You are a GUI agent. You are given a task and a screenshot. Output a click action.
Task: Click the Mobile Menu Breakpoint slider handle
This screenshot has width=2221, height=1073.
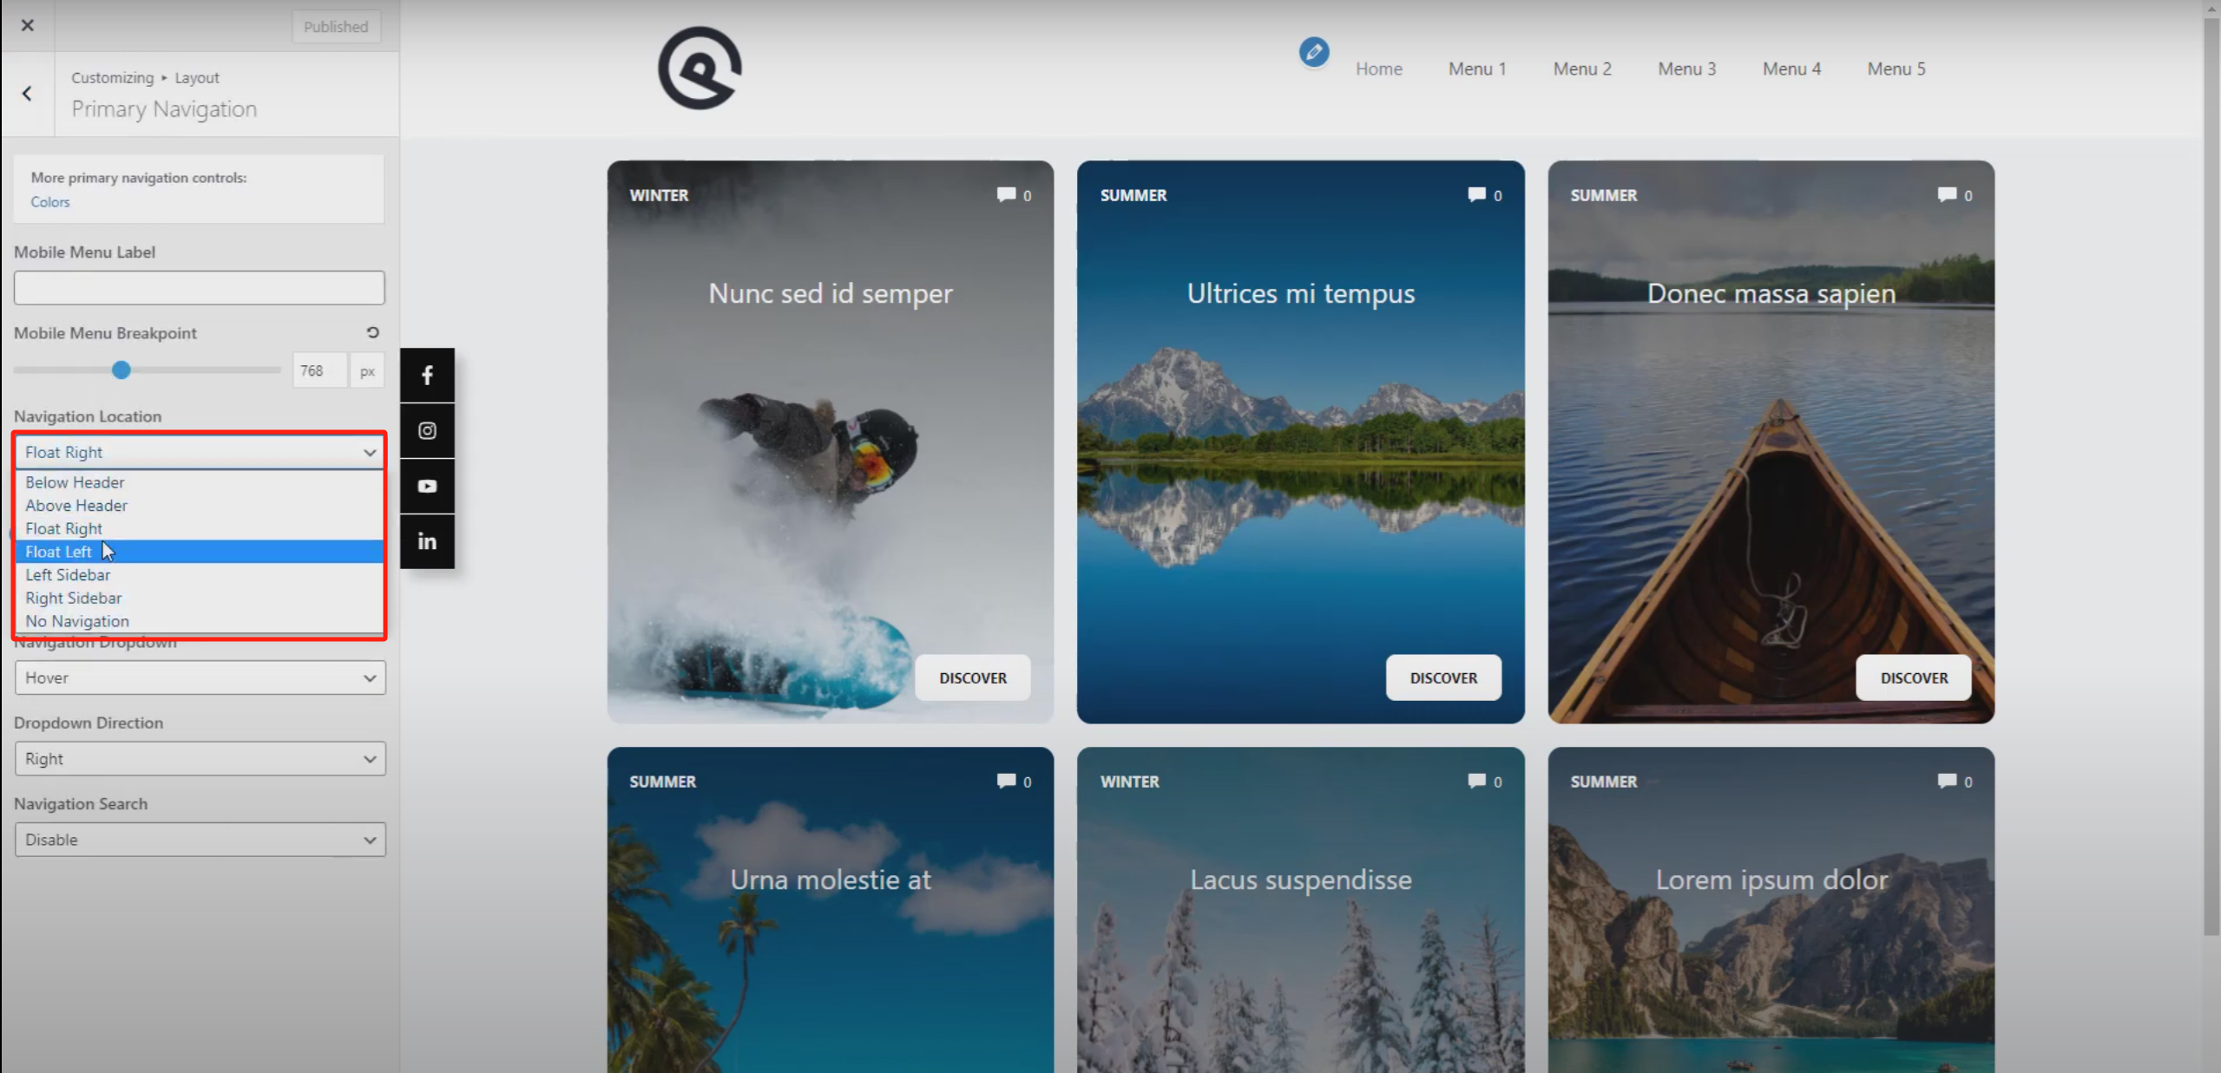(x=122, y=370)
